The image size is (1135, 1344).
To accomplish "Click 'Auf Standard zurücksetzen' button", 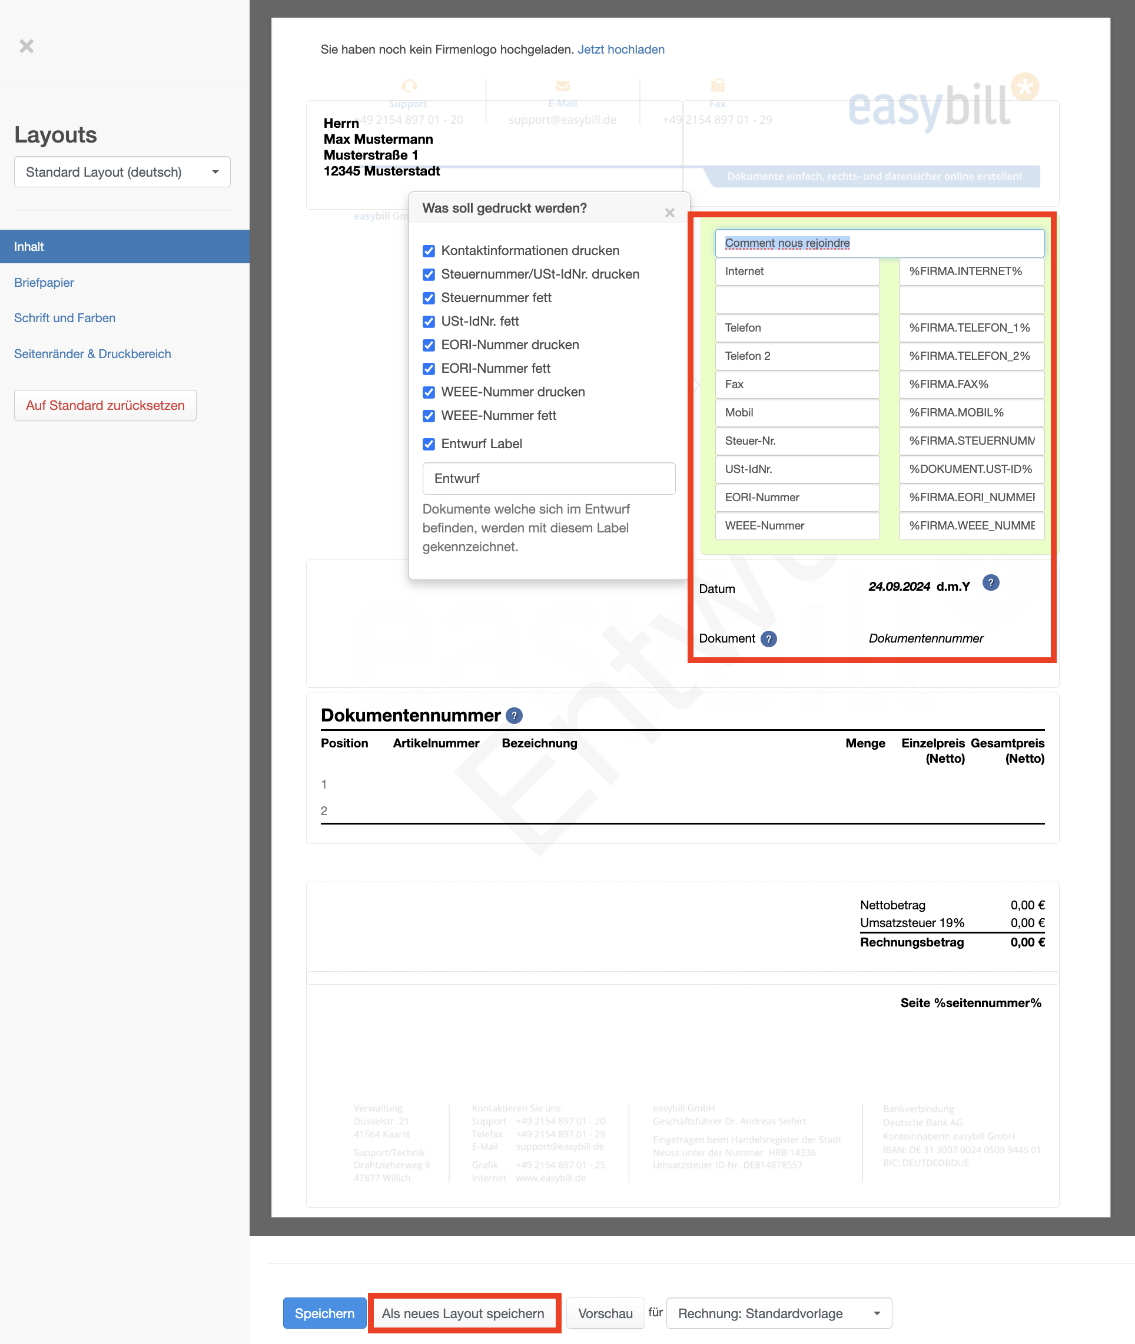I will coord(105,406).
